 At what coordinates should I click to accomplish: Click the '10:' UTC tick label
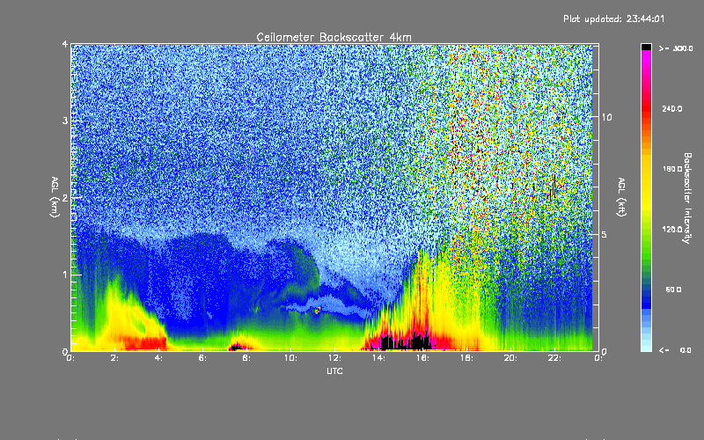pos(291,358)
